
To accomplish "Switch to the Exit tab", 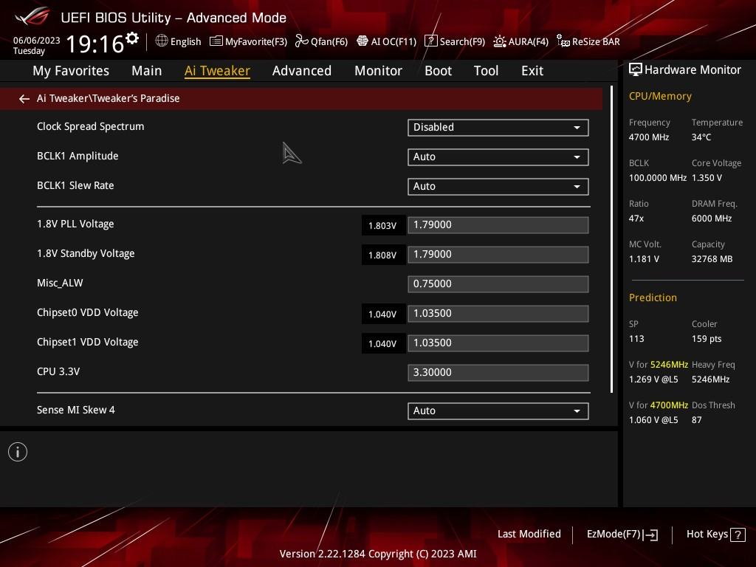I will tap(532, 71).
